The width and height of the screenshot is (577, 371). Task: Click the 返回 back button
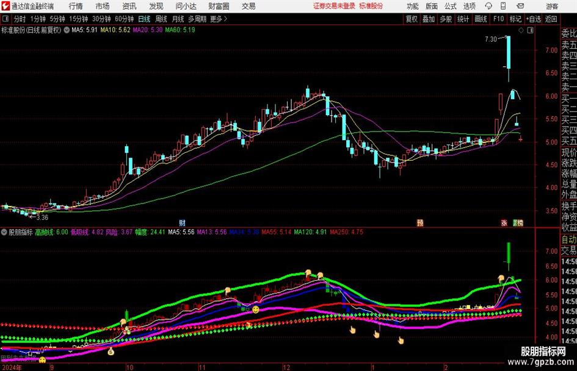551,19
